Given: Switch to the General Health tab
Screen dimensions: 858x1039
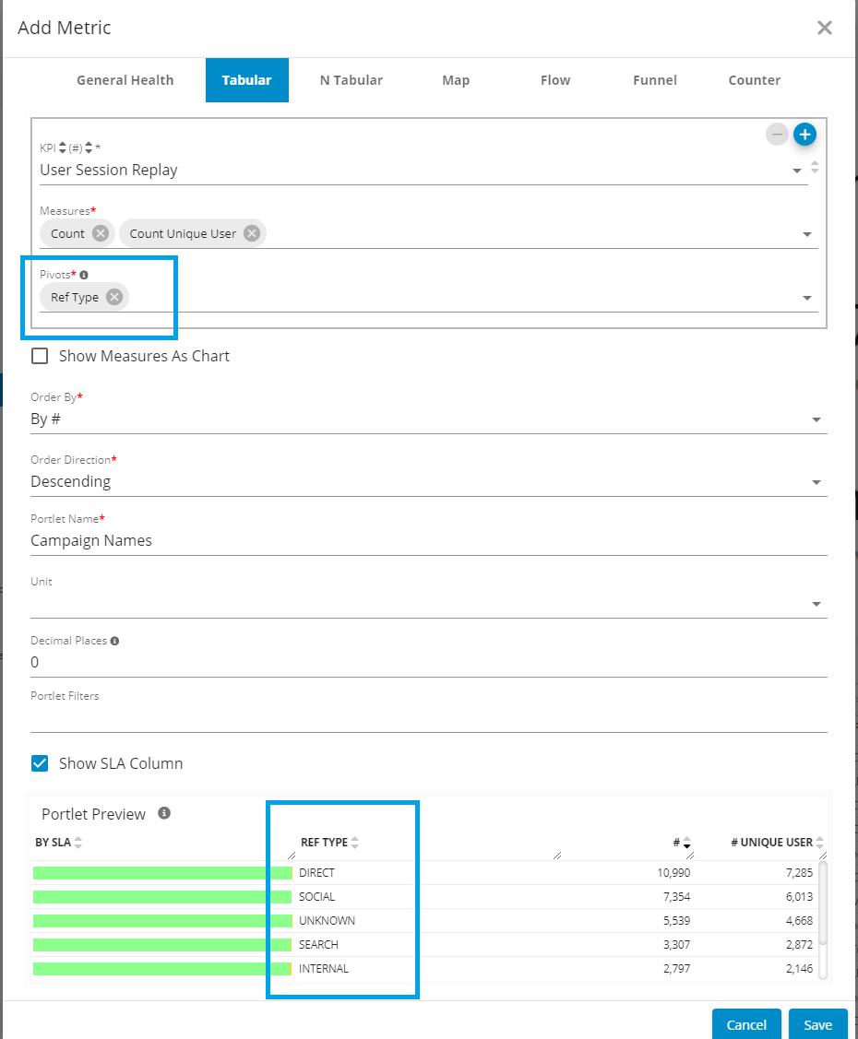Looking at the screenshot, I should [x=125, y=80].
